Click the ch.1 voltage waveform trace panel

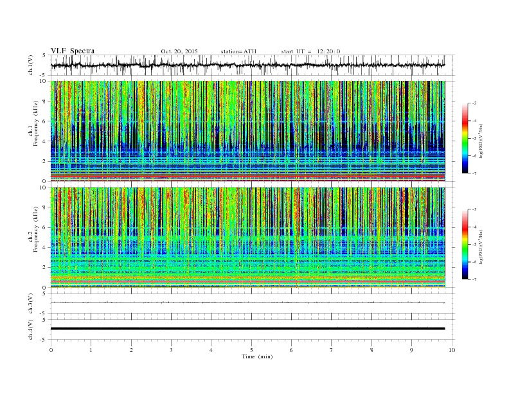[x=253, y=65]
